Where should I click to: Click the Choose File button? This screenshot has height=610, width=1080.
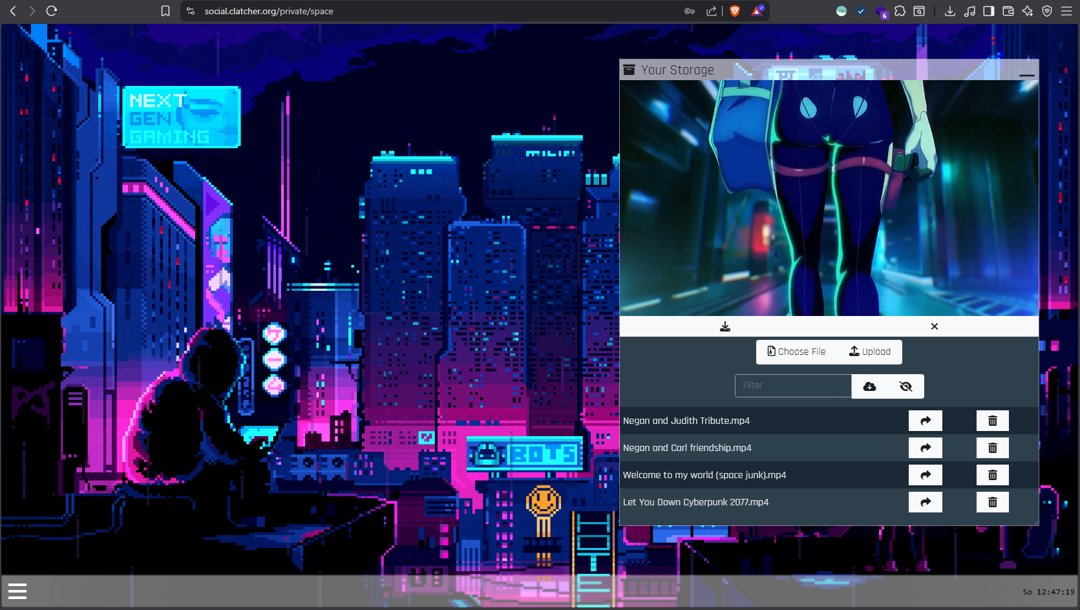pos(796,352)
